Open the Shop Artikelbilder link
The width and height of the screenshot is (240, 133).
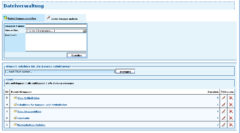(28, 98)
